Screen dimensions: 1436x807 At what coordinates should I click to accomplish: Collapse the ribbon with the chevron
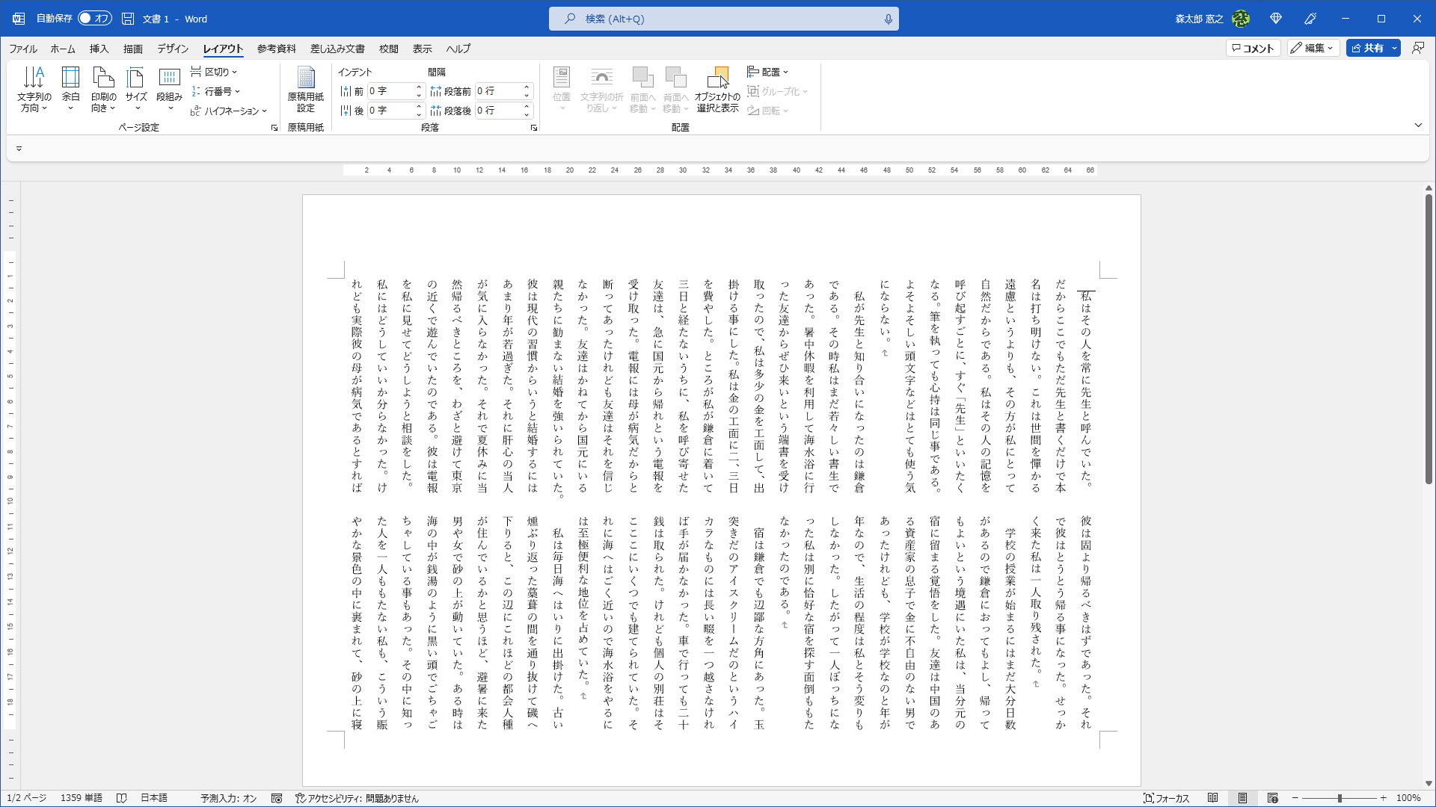point(1418,125)
